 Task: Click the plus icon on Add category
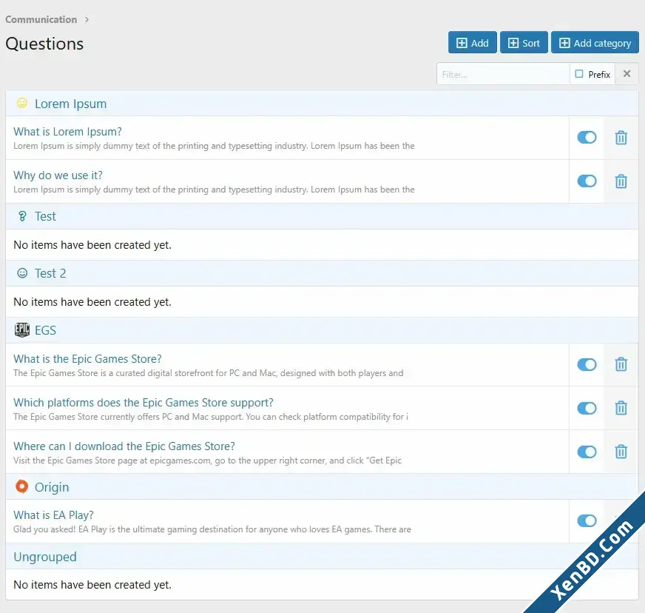click(565, 43)
